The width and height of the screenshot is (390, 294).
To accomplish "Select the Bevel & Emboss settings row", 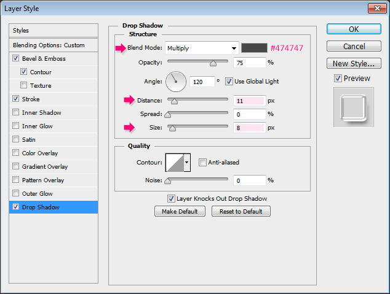I will tap(54, 58).
